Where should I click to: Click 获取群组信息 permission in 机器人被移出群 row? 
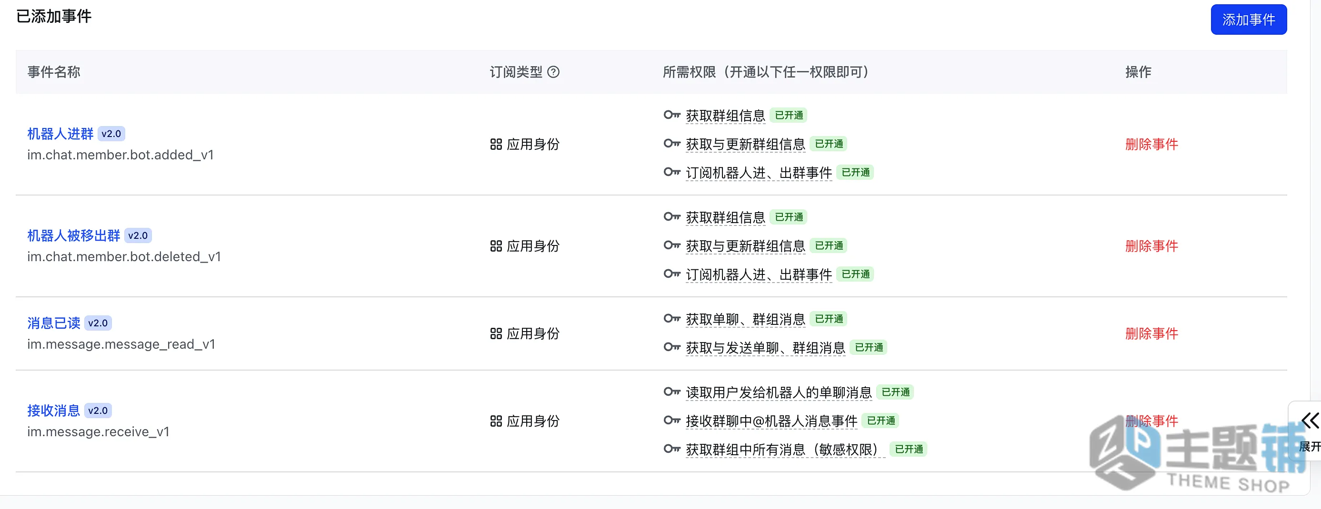[725, 217]
